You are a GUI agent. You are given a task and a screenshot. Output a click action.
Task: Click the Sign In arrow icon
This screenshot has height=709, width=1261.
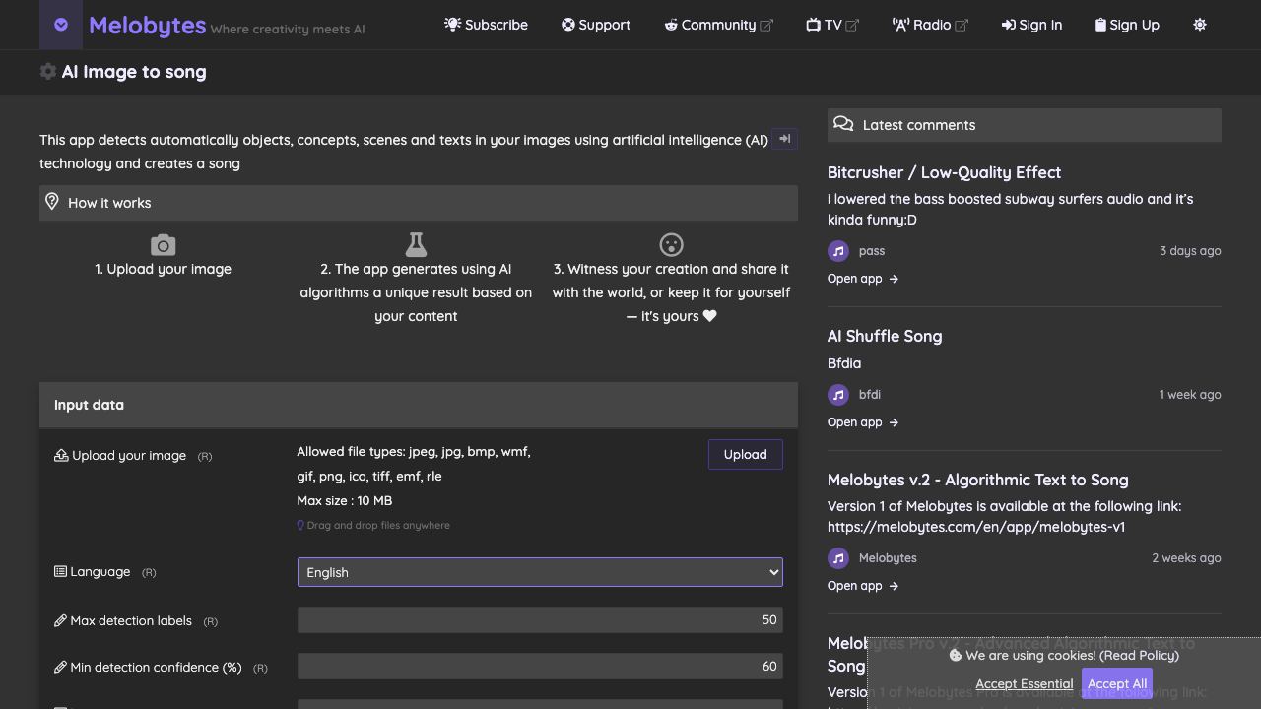coord(1009,25)
